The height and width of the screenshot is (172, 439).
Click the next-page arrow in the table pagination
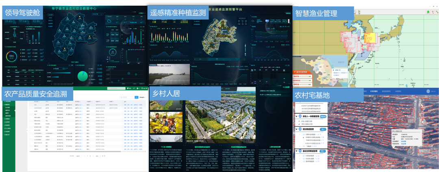point(93,156)
